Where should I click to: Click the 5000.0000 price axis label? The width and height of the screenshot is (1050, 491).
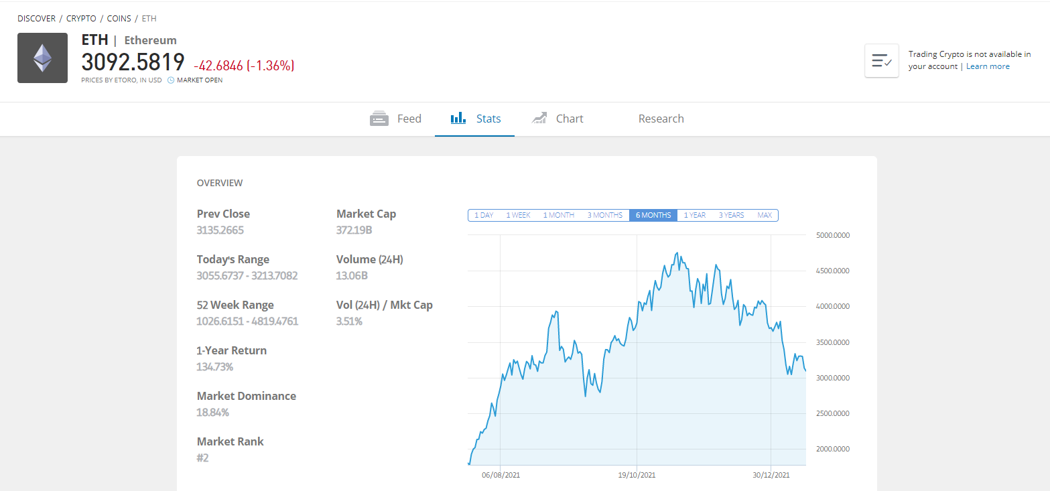point(832,235)
